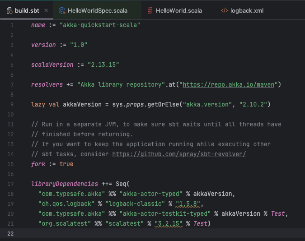Switch to the build.sbt tab
The width and height of the screenshot is (305, 241).
[27, 10]
